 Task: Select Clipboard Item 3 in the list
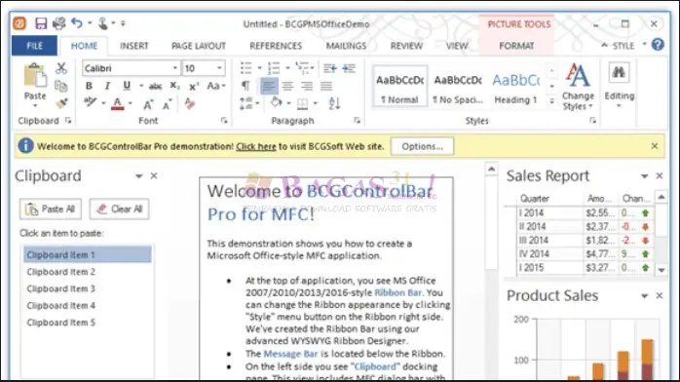[x=87, y=288]
